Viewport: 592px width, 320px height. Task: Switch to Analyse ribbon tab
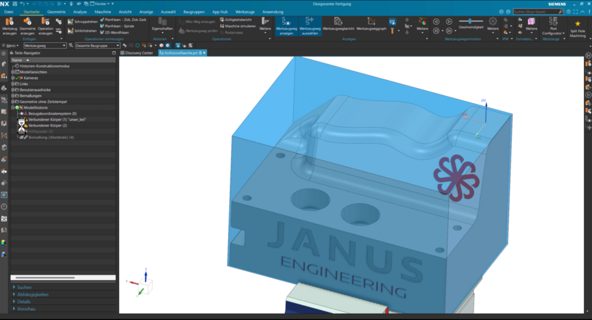tap(80, 12)
